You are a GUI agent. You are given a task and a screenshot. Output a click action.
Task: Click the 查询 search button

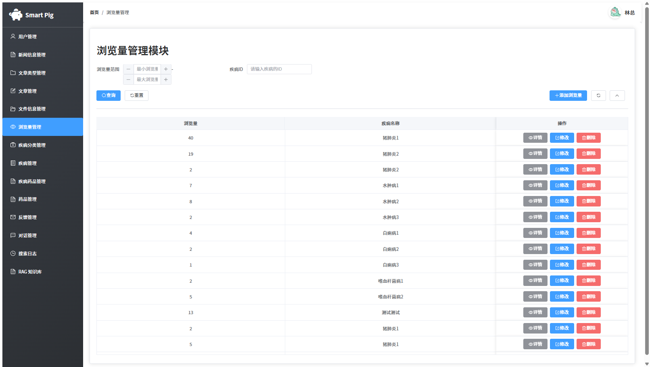(109, 96)
